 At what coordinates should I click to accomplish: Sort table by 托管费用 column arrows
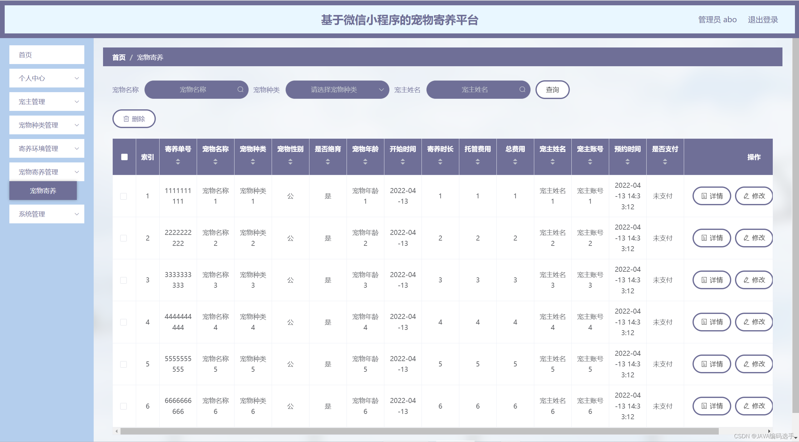tap(478, 162)
